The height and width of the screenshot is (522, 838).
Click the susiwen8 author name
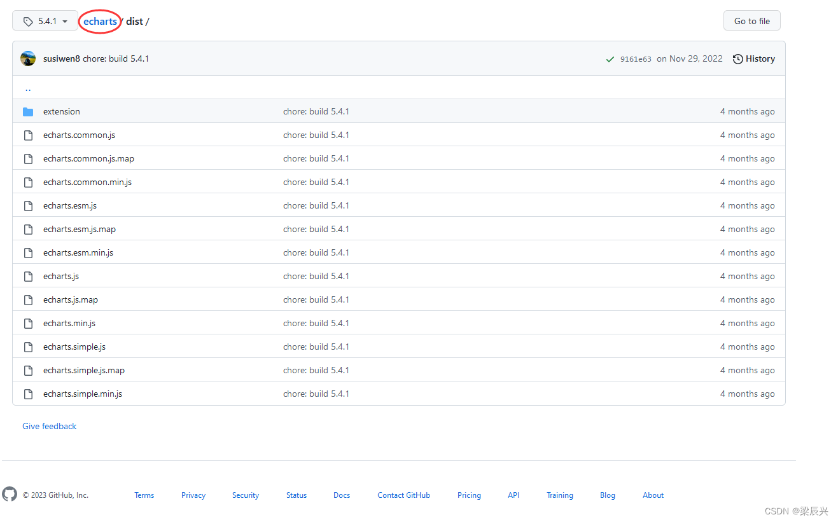click(x=62, y=58)
